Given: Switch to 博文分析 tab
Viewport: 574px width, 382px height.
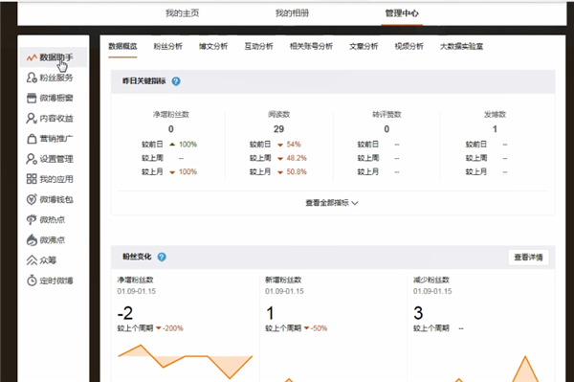Looking at the screenshot, I should click(x=213, y=46).
